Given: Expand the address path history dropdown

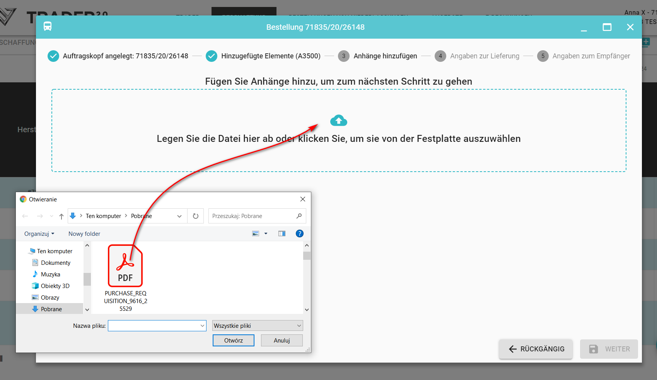Looking at the screenshot, I should (x=179, y=216).
